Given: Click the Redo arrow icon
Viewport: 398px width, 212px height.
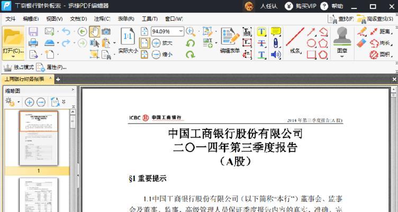Looking at the screenshot, I should tap(66, 43).
